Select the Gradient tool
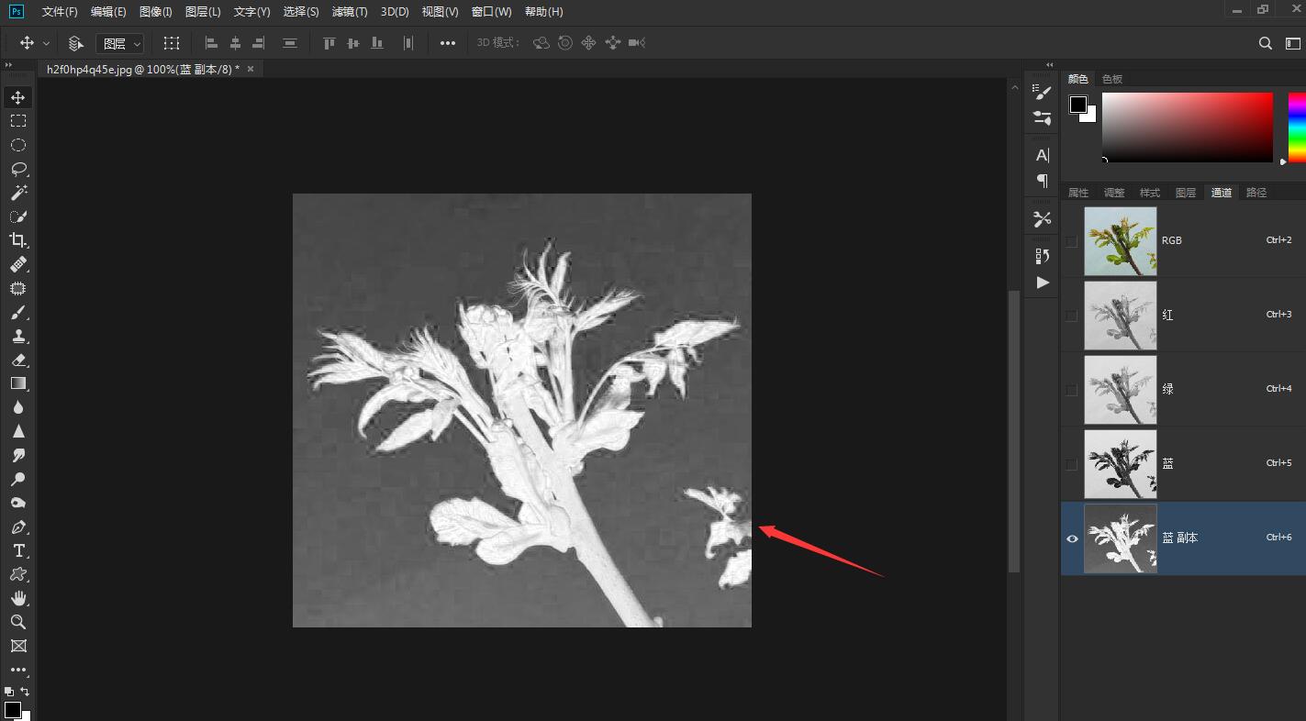The image size is (1306, 721). 18,383
